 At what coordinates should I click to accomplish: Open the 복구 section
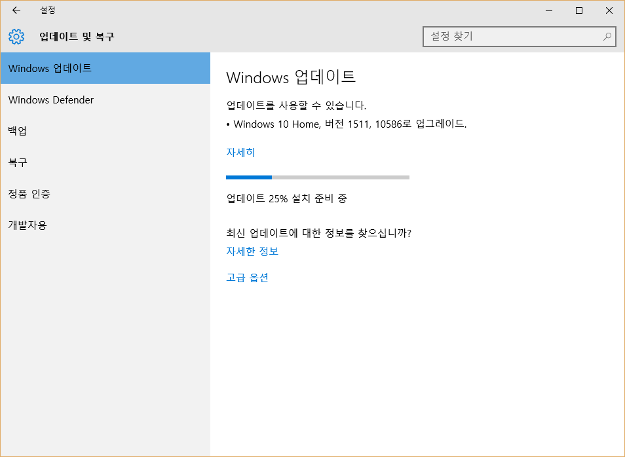pyautogui.click(x=105, y=162)
